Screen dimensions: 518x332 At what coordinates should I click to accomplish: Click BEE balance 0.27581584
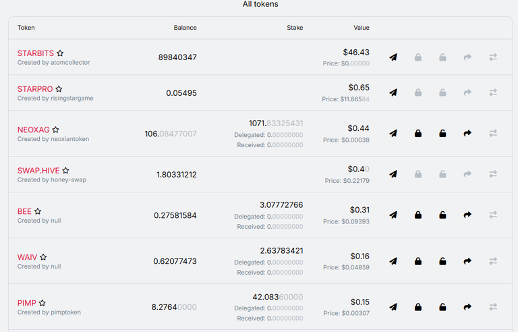[175, 215]
